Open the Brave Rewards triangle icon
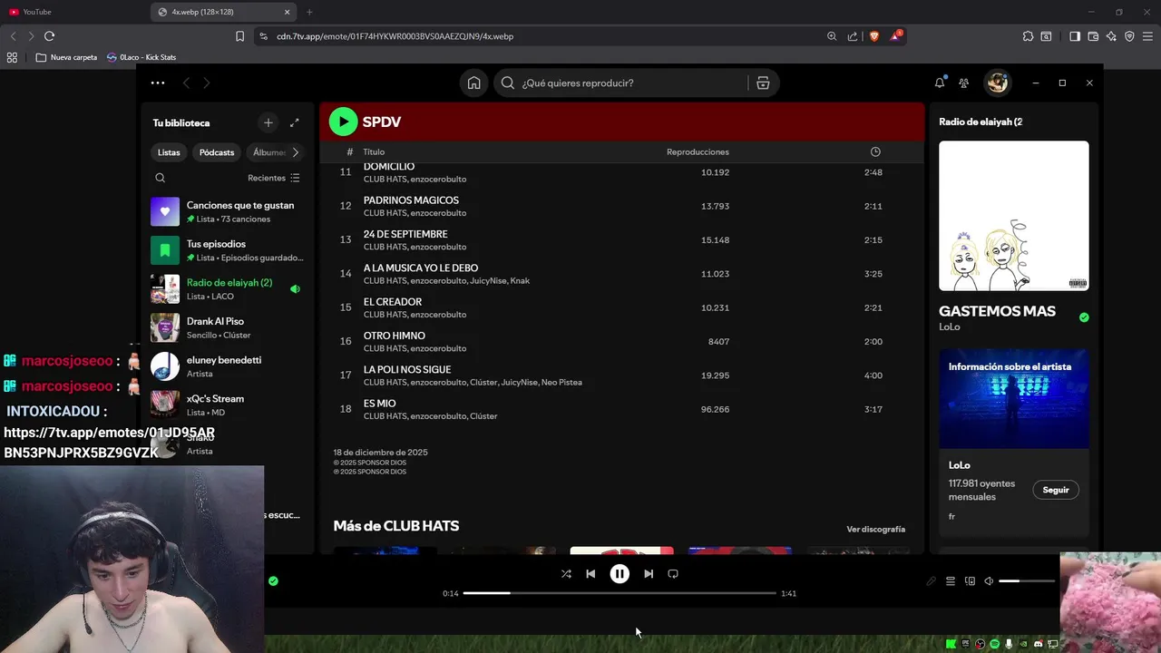Image resolution: width=1161 pixels, height=653 pixels. click(896, 36)
